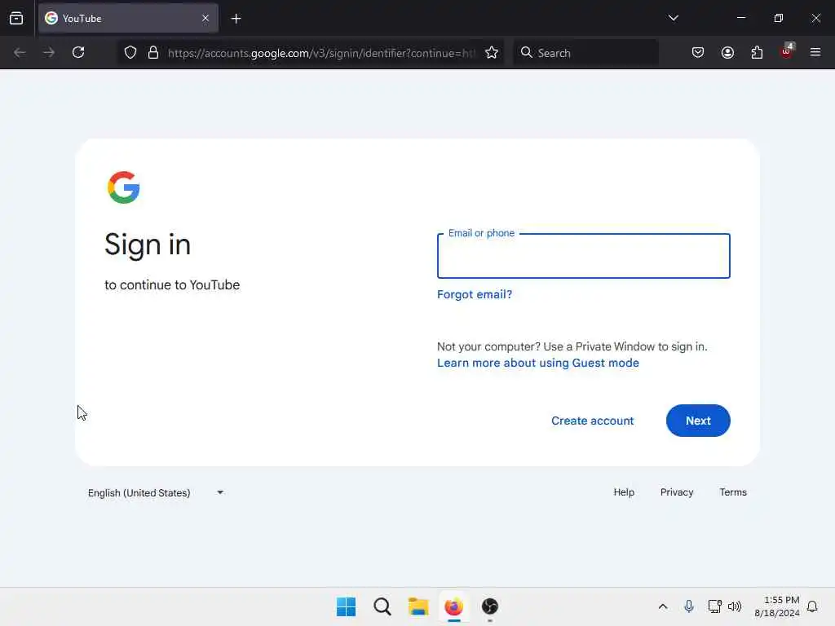Open File Explorer from taskbar
Image resolution: width=835 pixels, height=626 pixels.
(418, 606)
